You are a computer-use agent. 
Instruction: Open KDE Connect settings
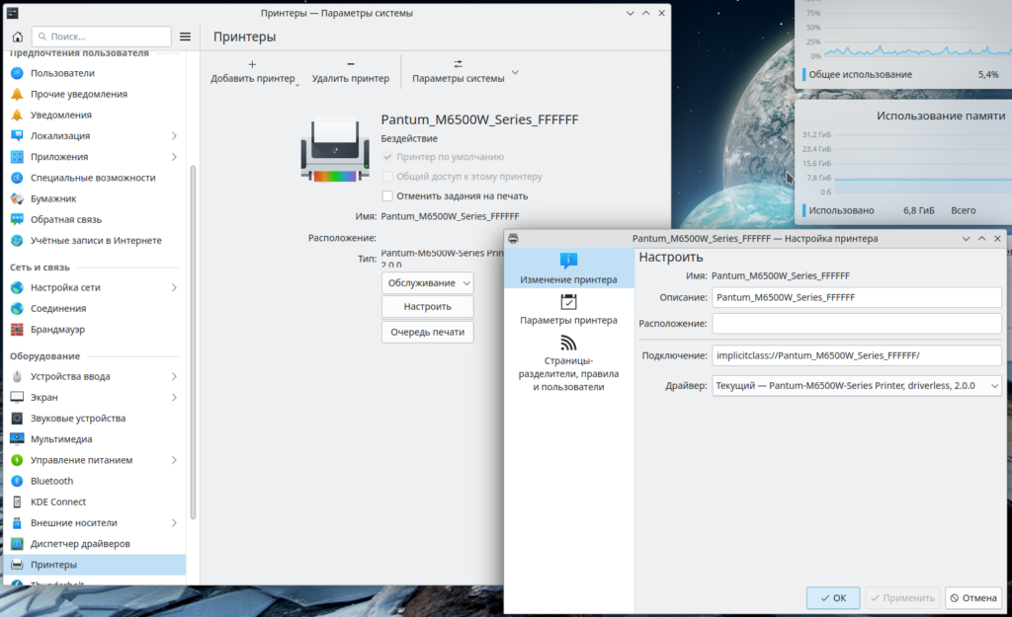(x=58, y=501)
